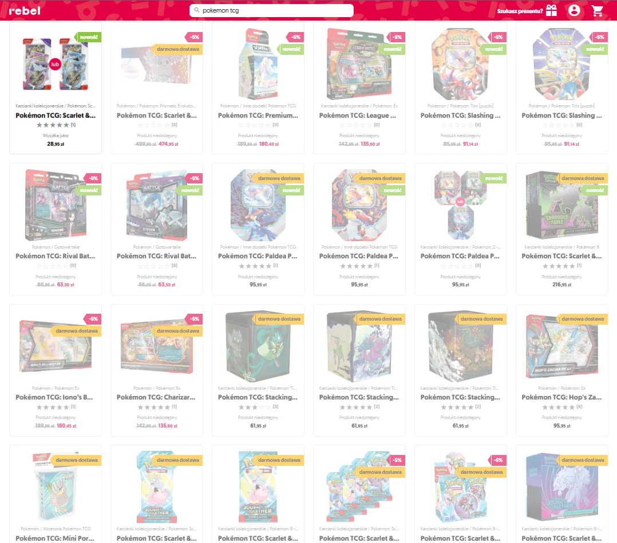617x543 pixels.
Task: Click 'Pokémon / Gotowe talie' category on Marnie deck
Action: pyautogui.click(x=56, y=247)
